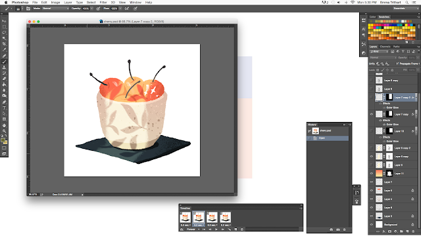421x236 pixels.
Task: Pick the white swatch in Swatches top row
Action: click(403, 21)
